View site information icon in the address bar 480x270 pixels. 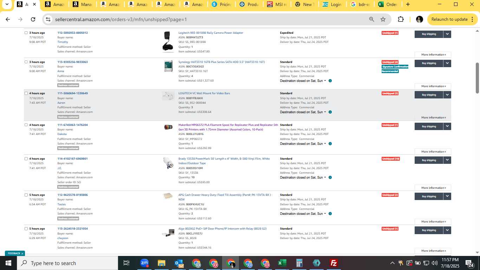pyautogui.click(x=48, y=19)
